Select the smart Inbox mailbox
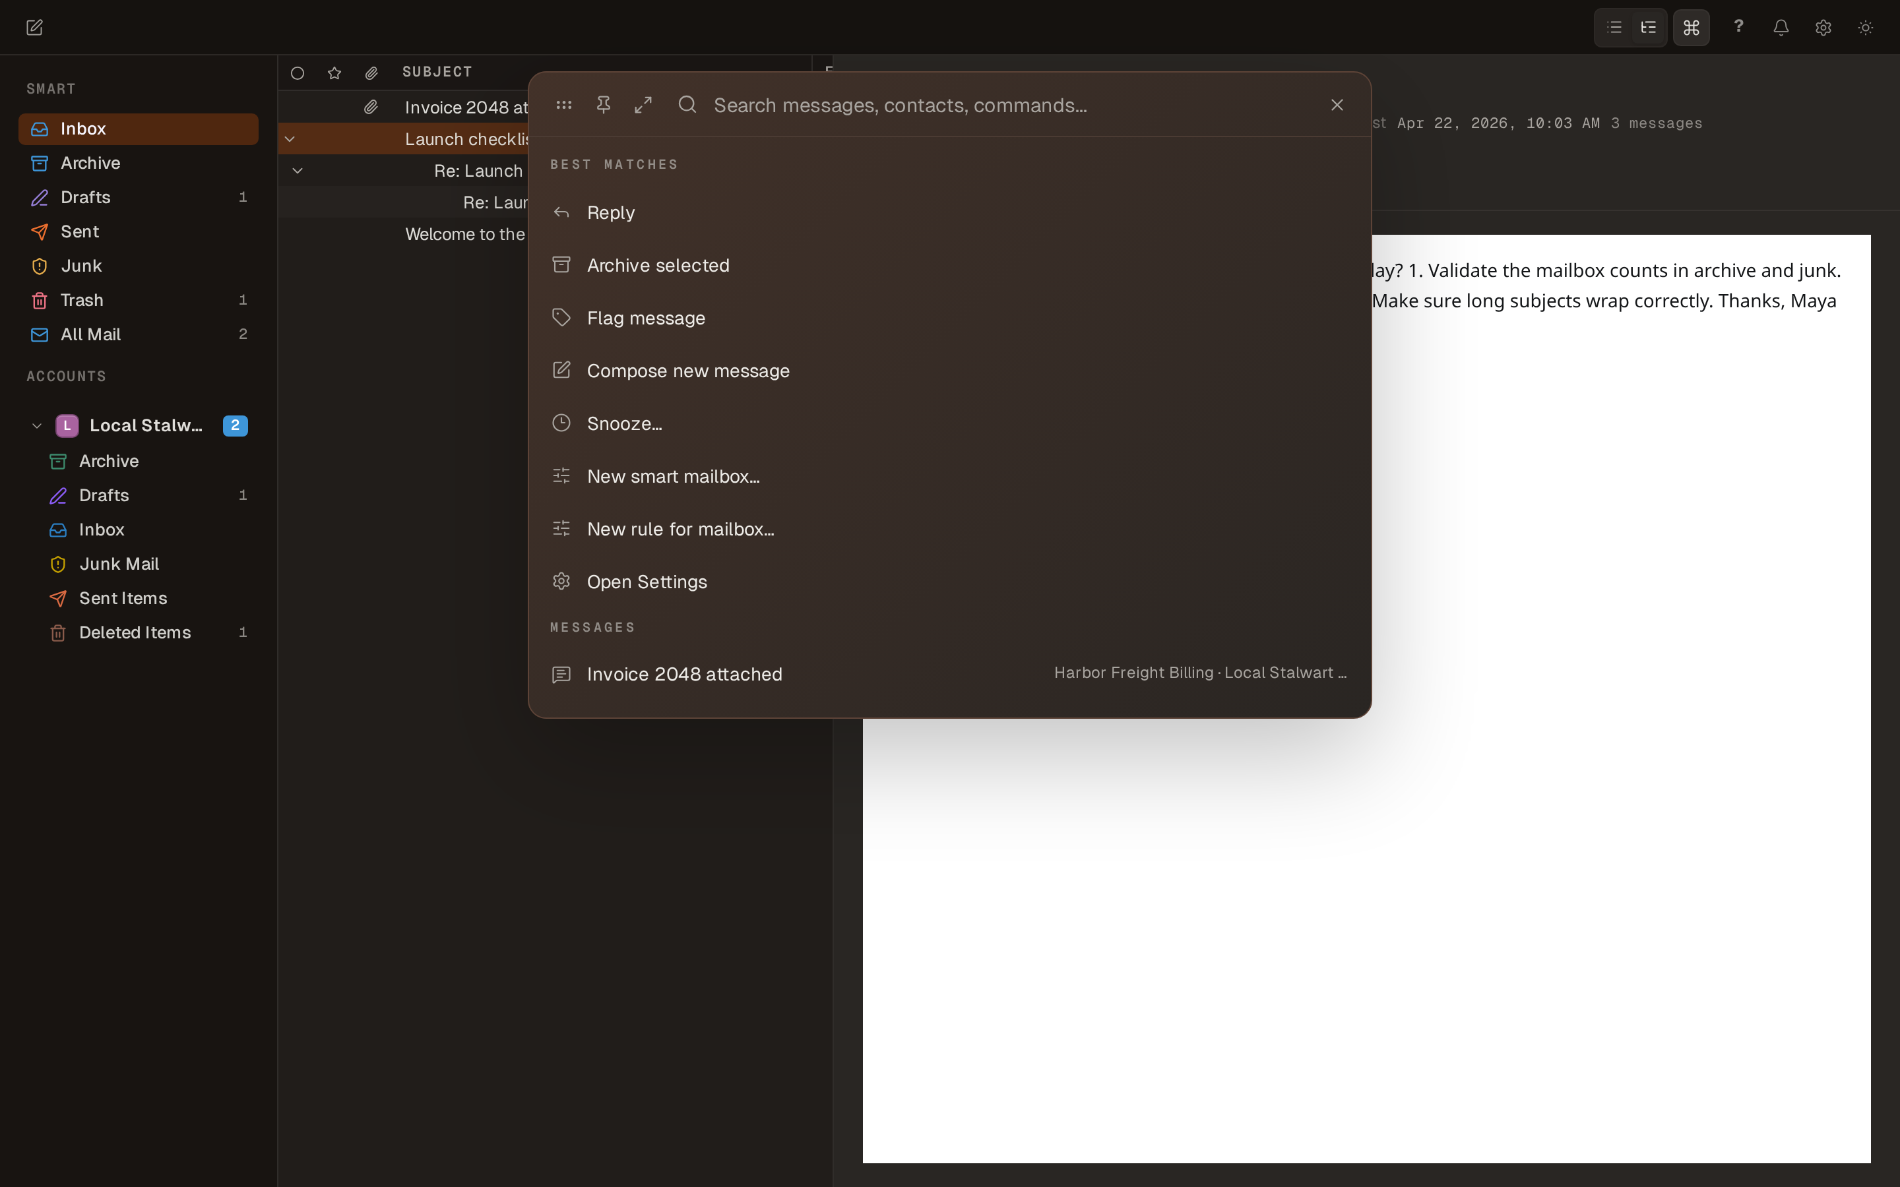1900x1187 pixels. [x=138, y=129]
